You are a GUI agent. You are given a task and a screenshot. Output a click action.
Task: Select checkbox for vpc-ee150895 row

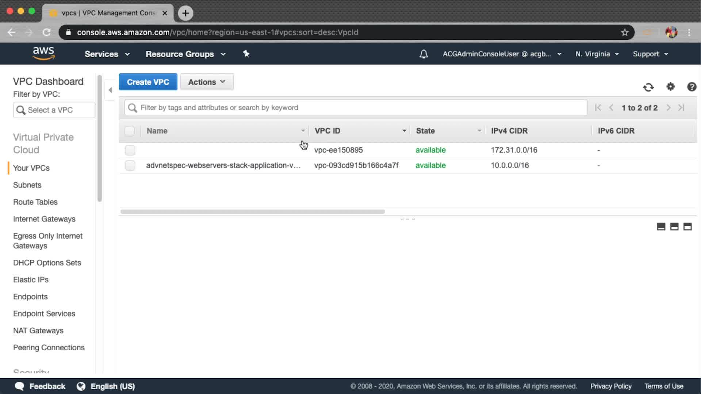[130, 150]
